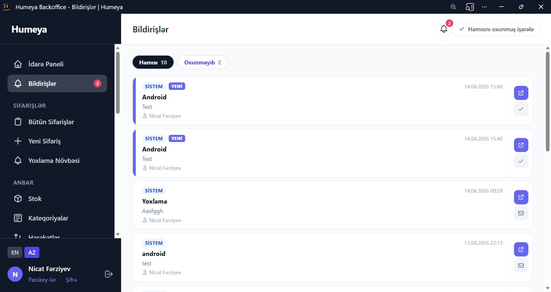The image size is (551, 292).
Task: Toggle the Yoxlama notification's envelope read status
Action: (x=521, y=213)
